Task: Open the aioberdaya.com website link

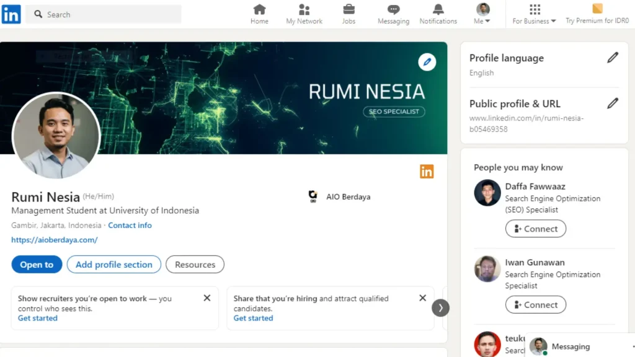Action: [55, 240]
